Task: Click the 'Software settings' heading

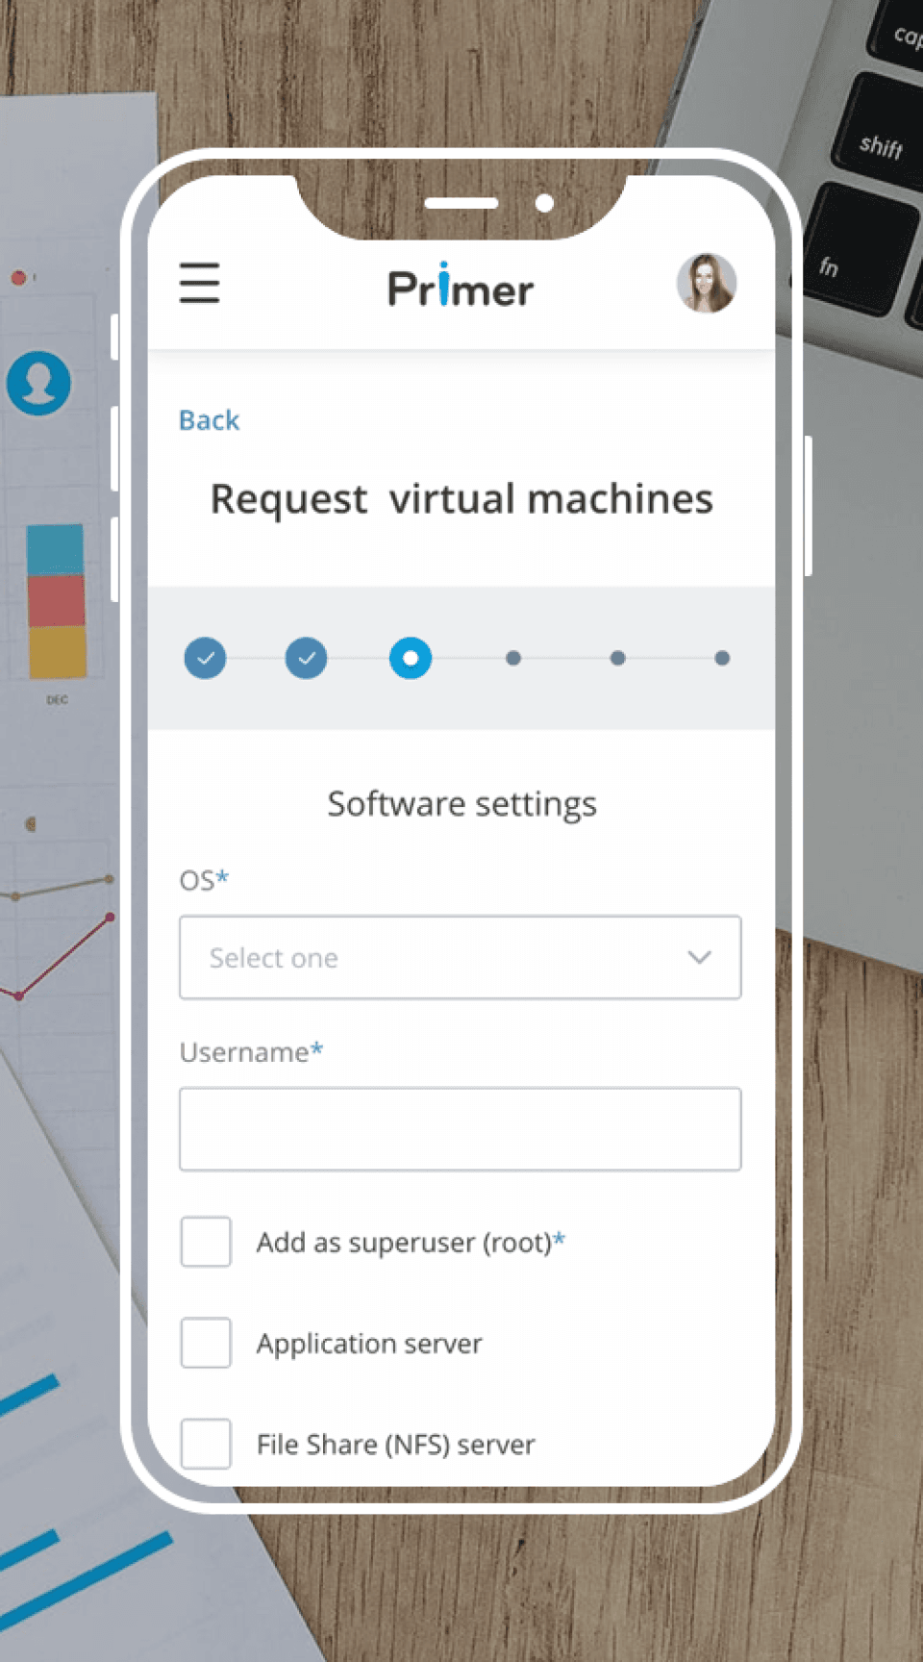Action: click(461, 804)
